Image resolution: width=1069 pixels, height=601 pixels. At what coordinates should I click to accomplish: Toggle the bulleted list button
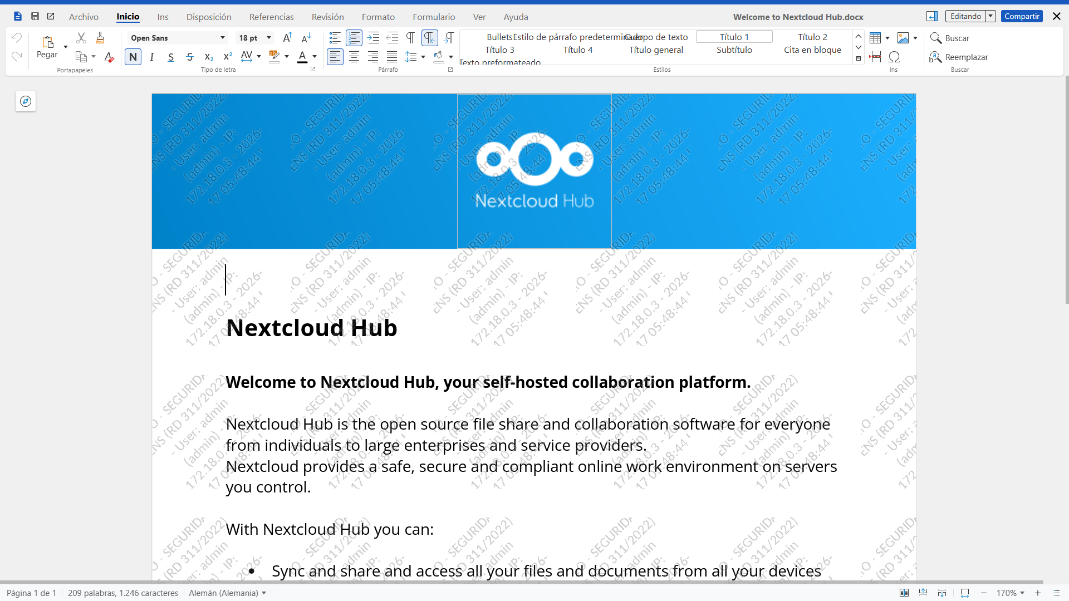pos(335,38)
